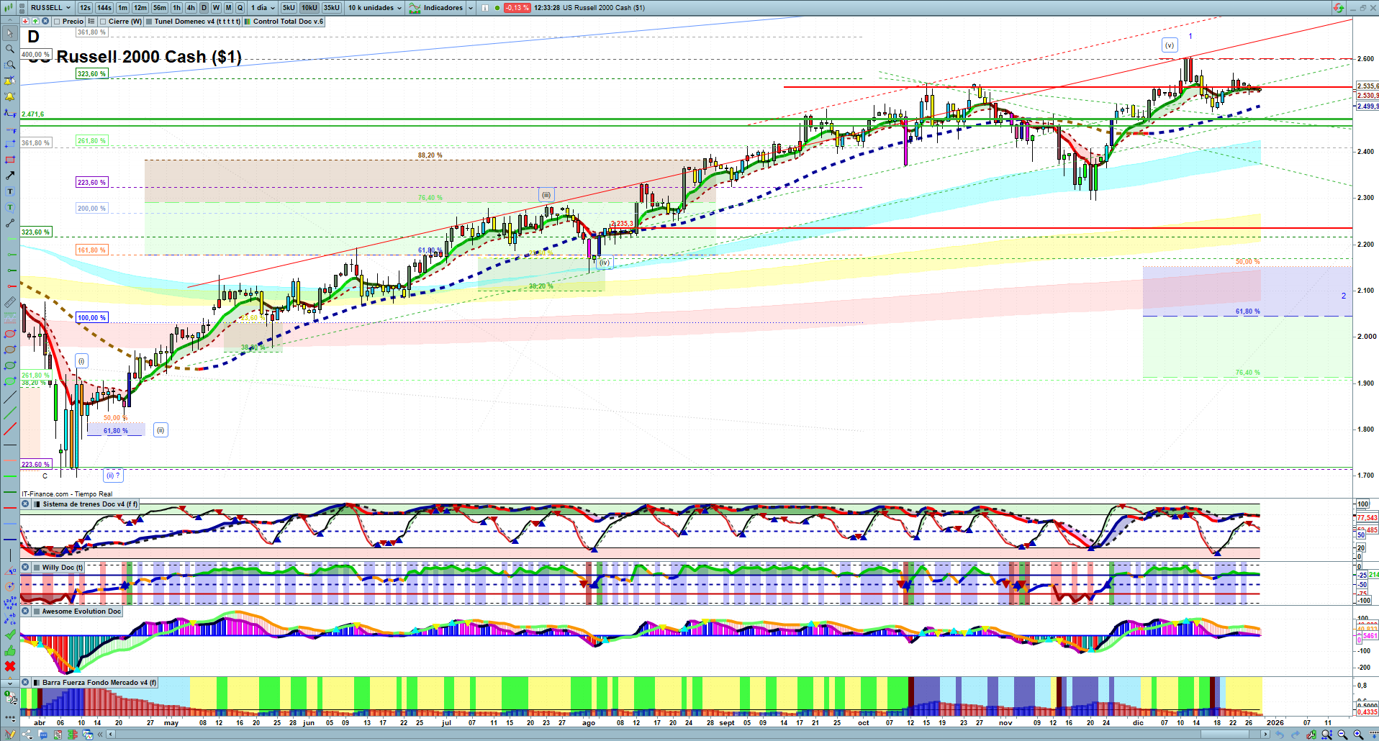Toggle the Cierre (W) checkbox
The height and width of the screenshot is (741, 1379).
pyautogui.click(x=103, y=22)
